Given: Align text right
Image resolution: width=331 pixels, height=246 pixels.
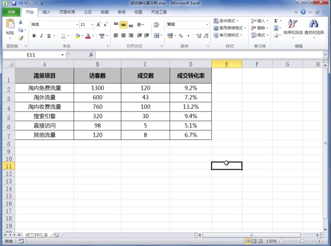Looking at the screenshot, I should click(x=131, y=35).
